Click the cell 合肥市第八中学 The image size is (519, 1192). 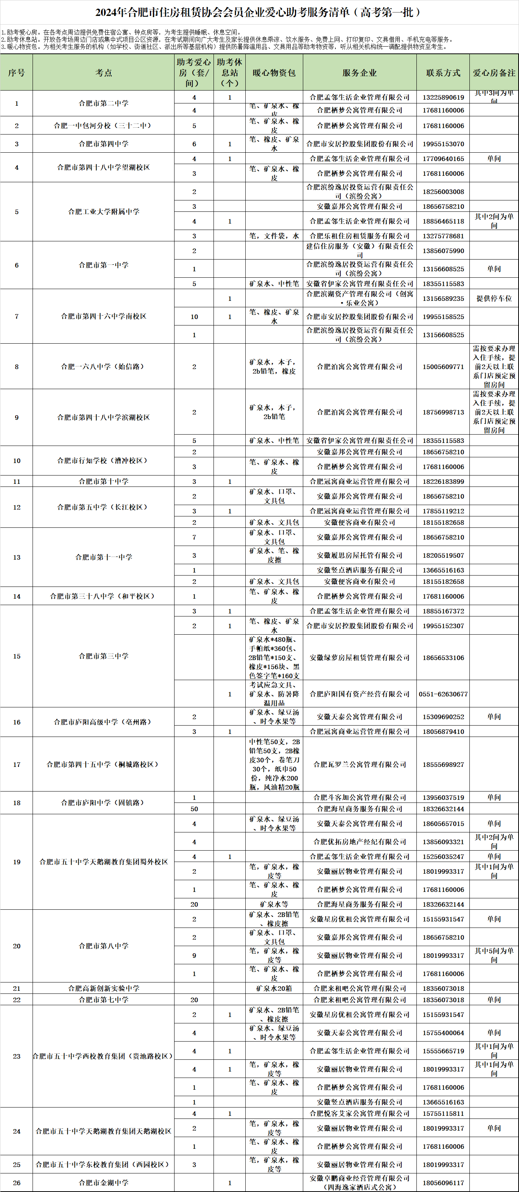point(103,946)
